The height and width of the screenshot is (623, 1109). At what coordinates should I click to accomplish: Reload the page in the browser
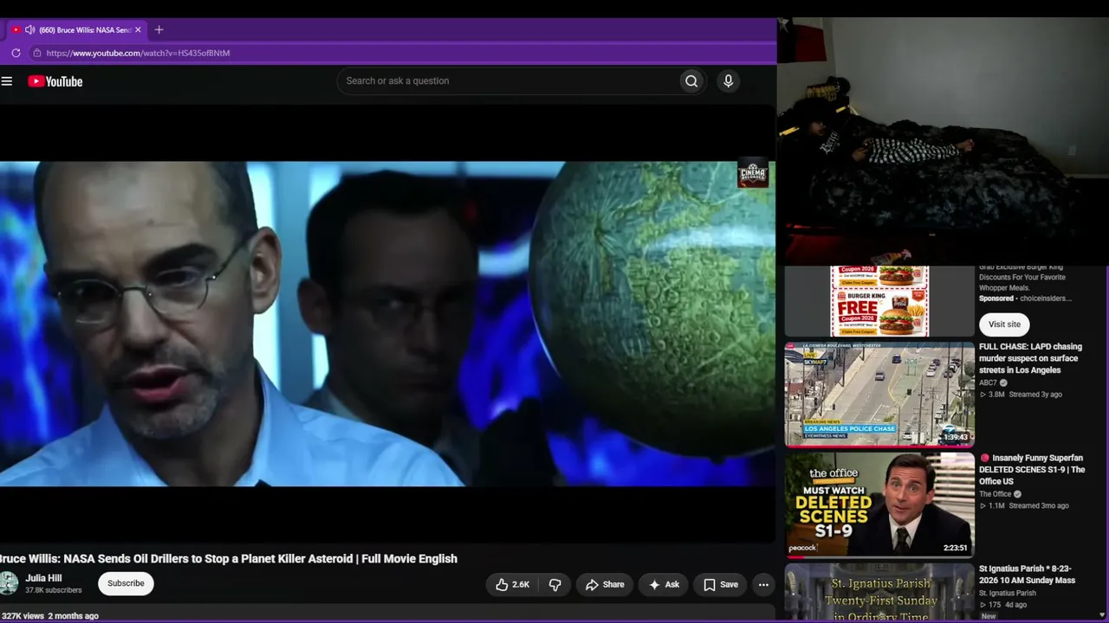(x=16, y=53)
